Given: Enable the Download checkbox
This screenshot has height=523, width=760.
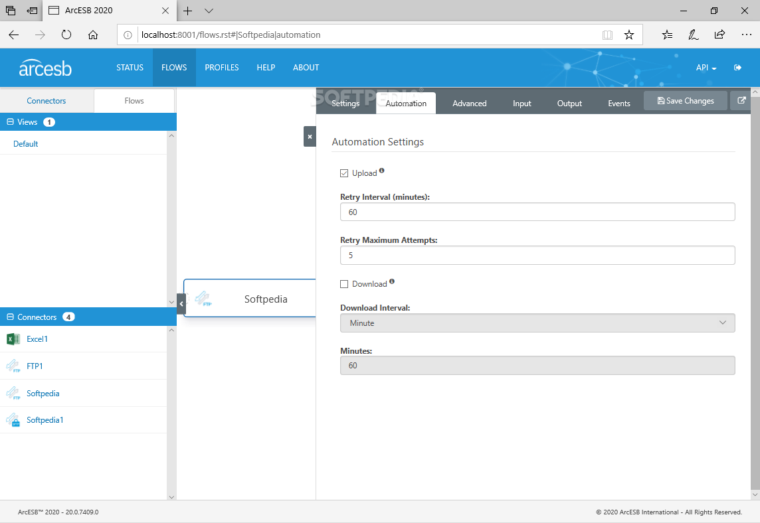Looking at the screenshot, I should coord(344,284).
